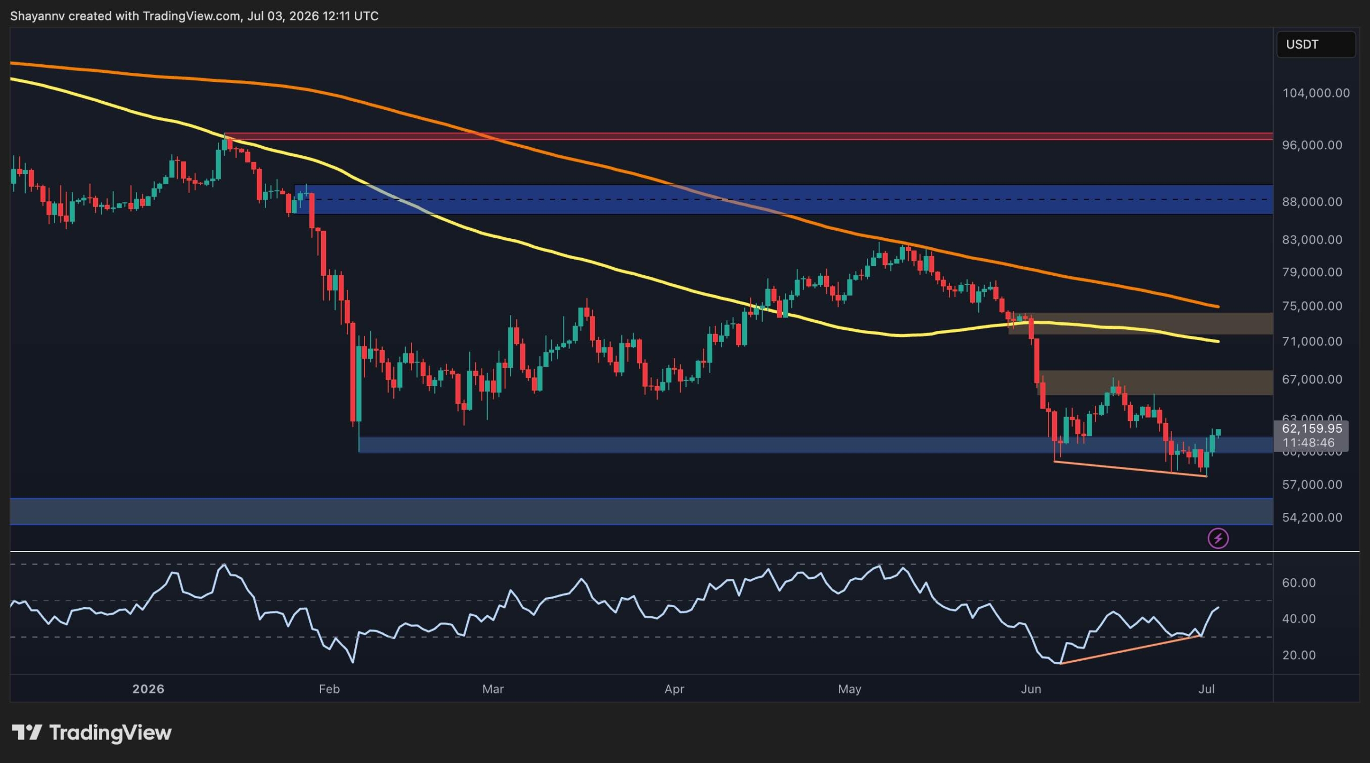Click the Mar time axis label
Image resolution: width=1370 pixels, height=763 pixels.
coord(493,689)
